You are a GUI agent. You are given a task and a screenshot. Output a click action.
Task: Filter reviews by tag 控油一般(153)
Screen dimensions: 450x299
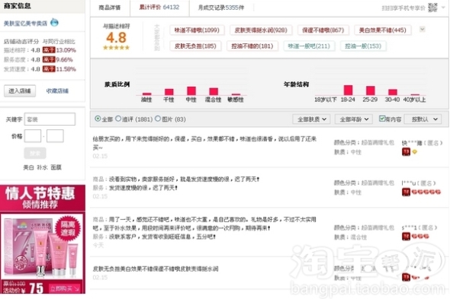point(363,46)
